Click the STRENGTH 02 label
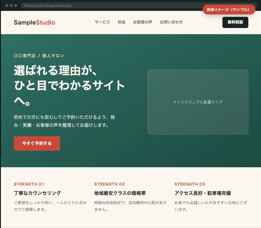This screenshot has width=261, height=228. tap(109, 184)
